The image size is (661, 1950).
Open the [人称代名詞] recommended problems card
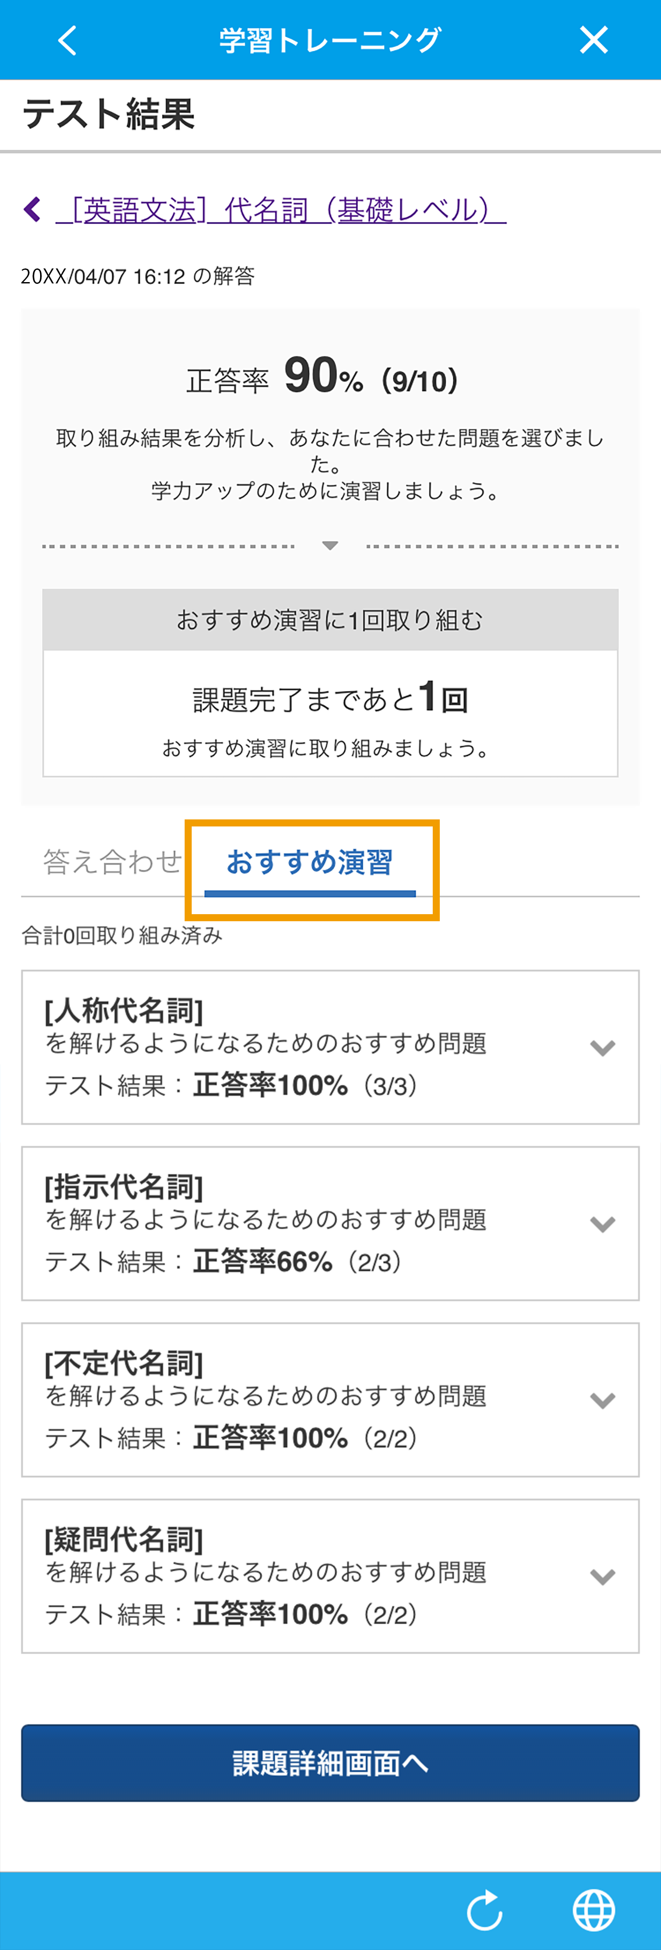(x=330, y=1048)
